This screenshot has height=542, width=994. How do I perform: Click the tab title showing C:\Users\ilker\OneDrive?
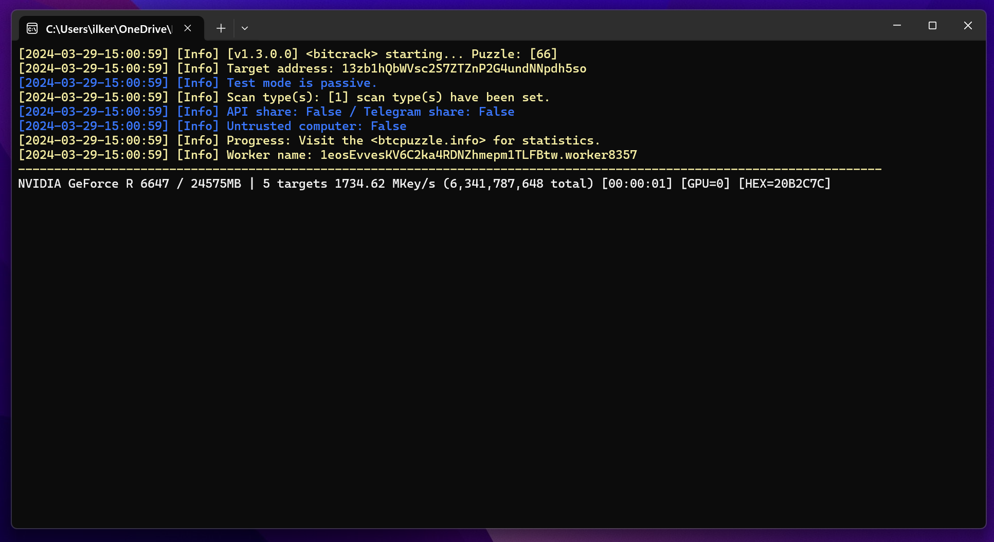(x=108, y=29)
